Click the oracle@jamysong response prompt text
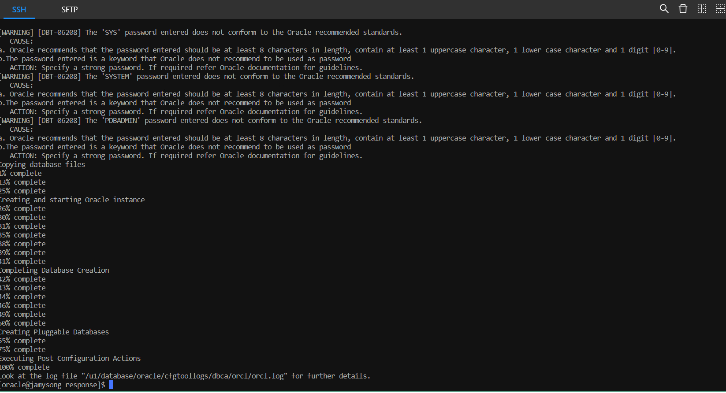The height and width of the screenshot is (393, 726). pyautogui.click(x=52, y=385)
